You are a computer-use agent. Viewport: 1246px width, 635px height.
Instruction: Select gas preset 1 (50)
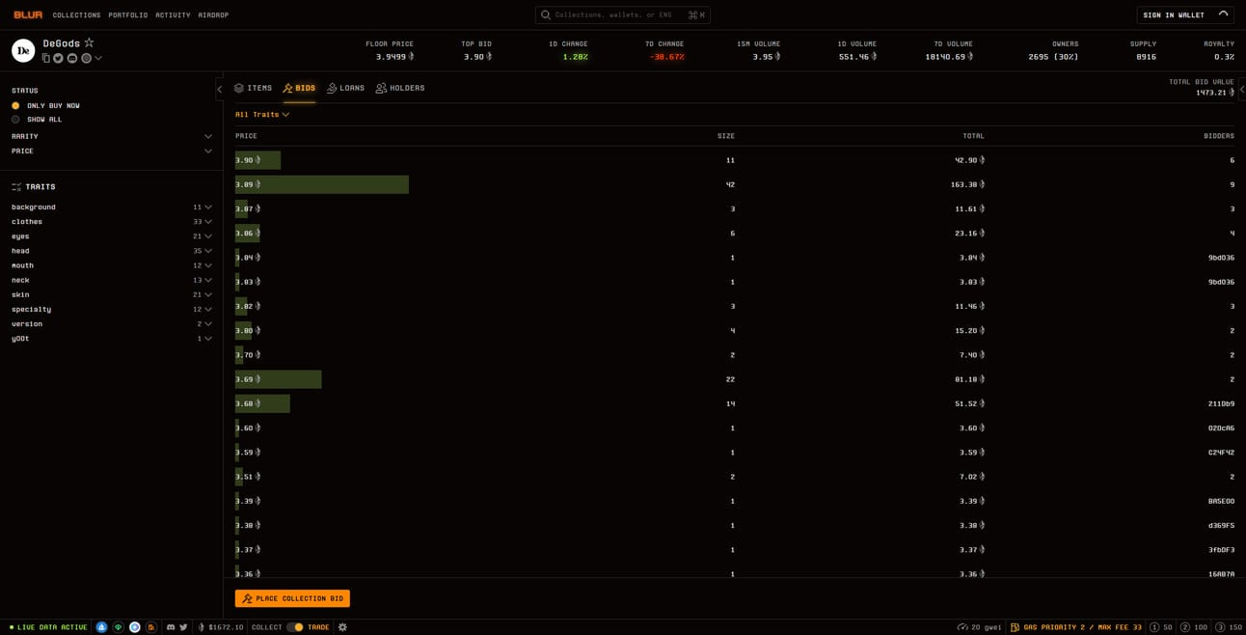coord(1161,627)
